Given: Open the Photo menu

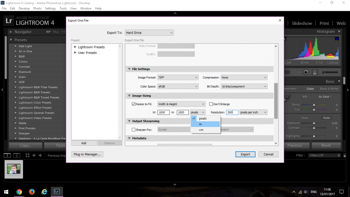Looking at the screenshot, I should (x=37, y=8).
